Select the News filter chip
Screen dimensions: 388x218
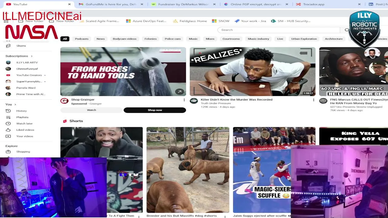click(x=101, y=39)
